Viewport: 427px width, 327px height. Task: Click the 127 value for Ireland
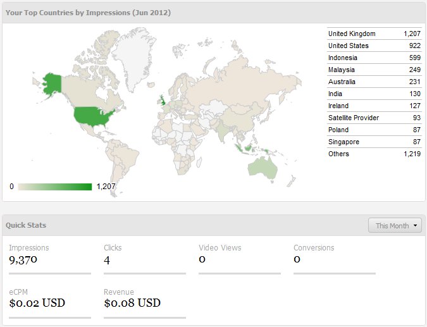click(415, 106)
